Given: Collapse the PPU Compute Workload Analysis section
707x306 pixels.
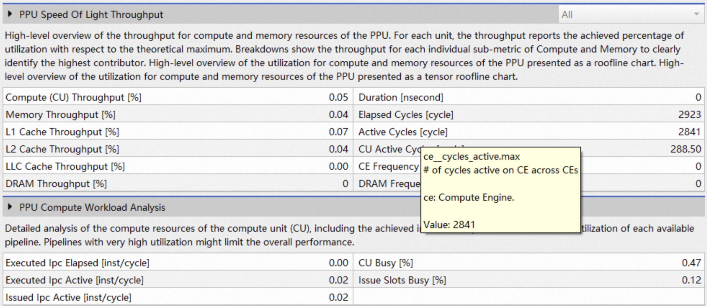Looking at the screenshot, I should pyautogui.click(x=10, y=207).
